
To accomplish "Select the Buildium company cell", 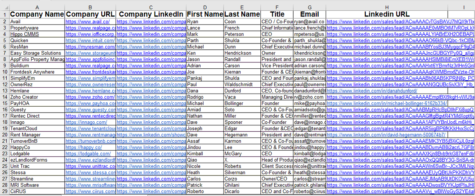I will click(x=37, y=66).
